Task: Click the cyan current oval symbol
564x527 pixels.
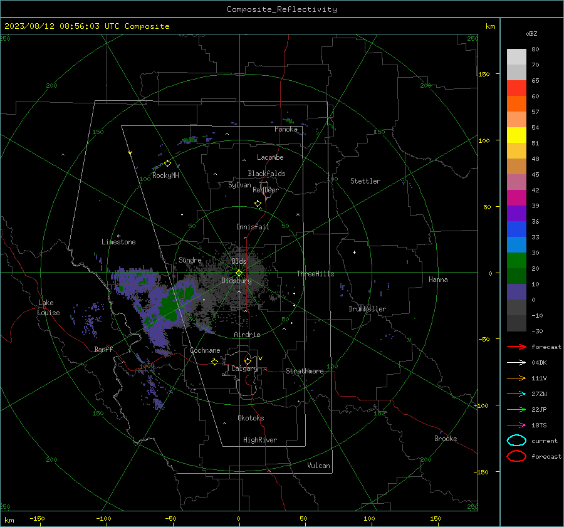Action: [516, 441]
